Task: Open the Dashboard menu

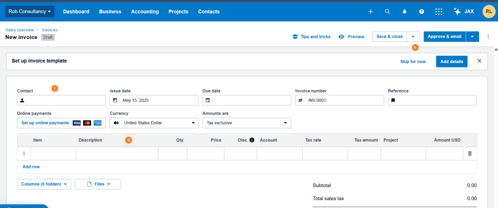Action: (x=76, y=12)
